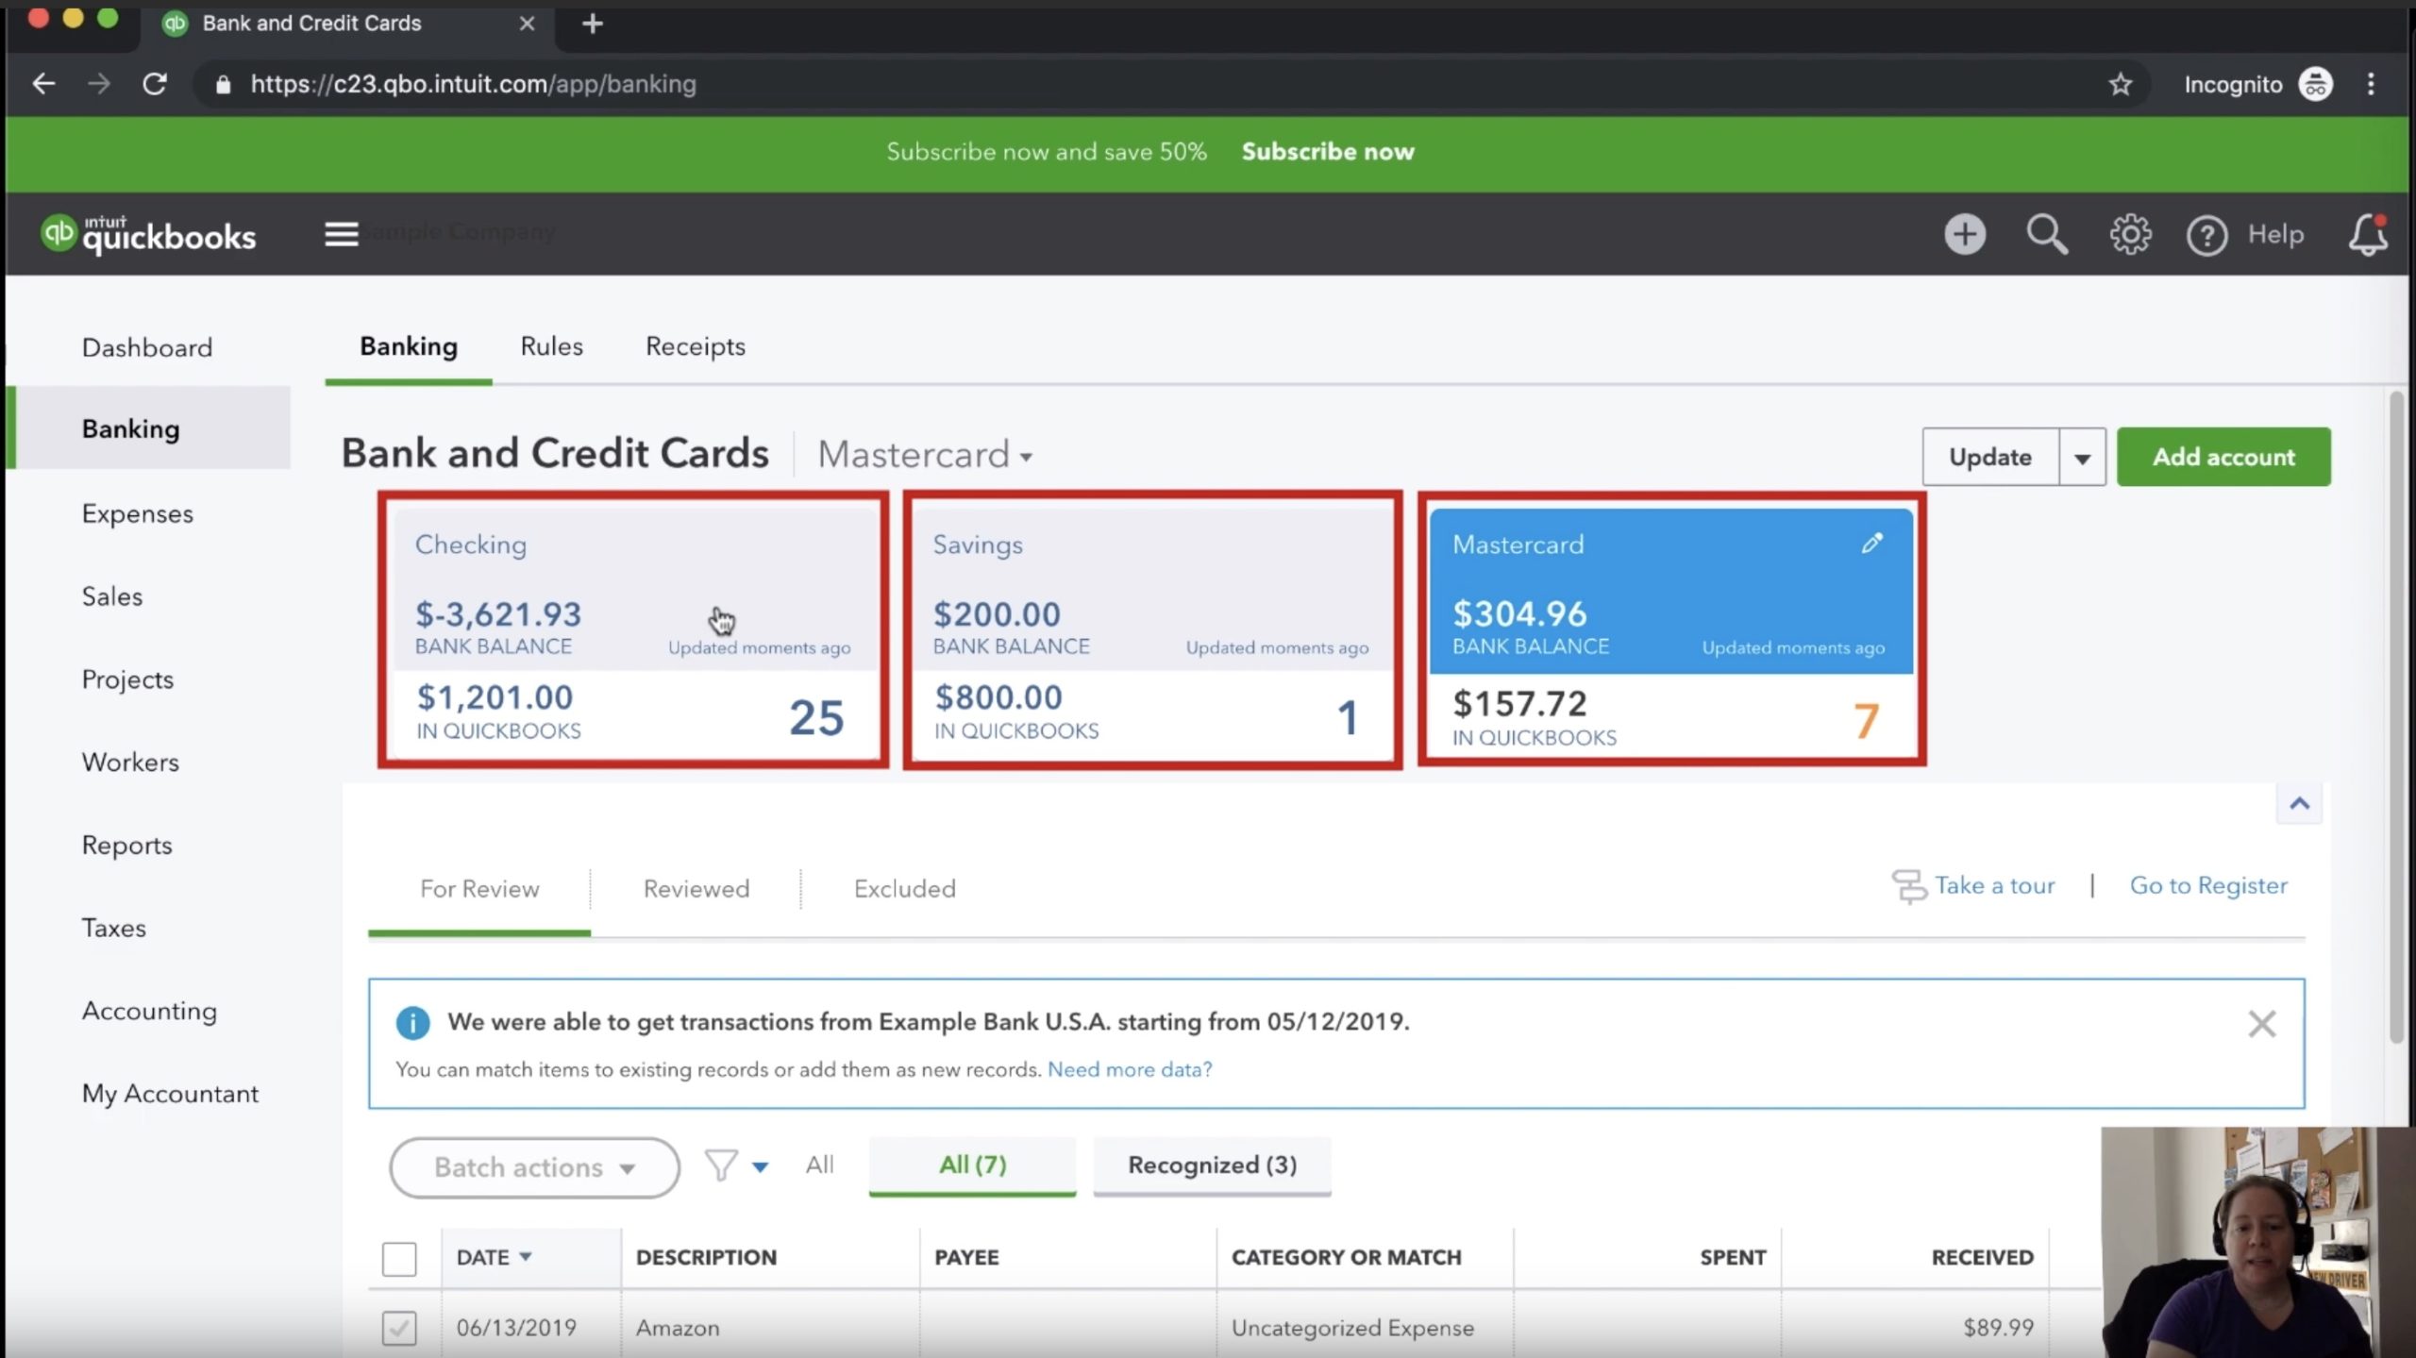
Task: Open Expenses in the sidebar
Action: [x=138, y=514]
